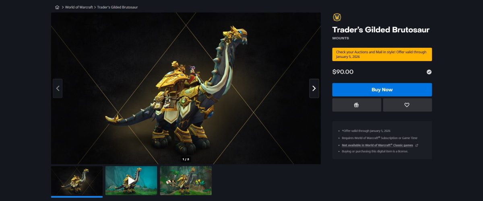Image resolution: width=483 pixels, height=201 pixels.
Task: Click the main brutosaur mount image
Action: pyautogui.click(x=186, y=88)
